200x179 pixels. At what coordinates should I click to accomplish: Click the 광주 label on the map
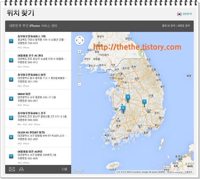click(x=118, y=126)
